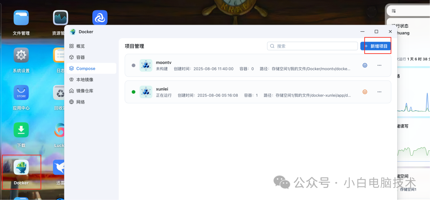Minimize the Docker window

(x=363, y=32)
